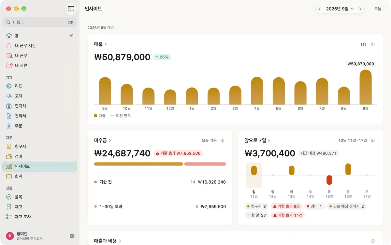Open 연락처 contacts page
This screenshot has height=245, width=391.
click(x=40, y=106)
